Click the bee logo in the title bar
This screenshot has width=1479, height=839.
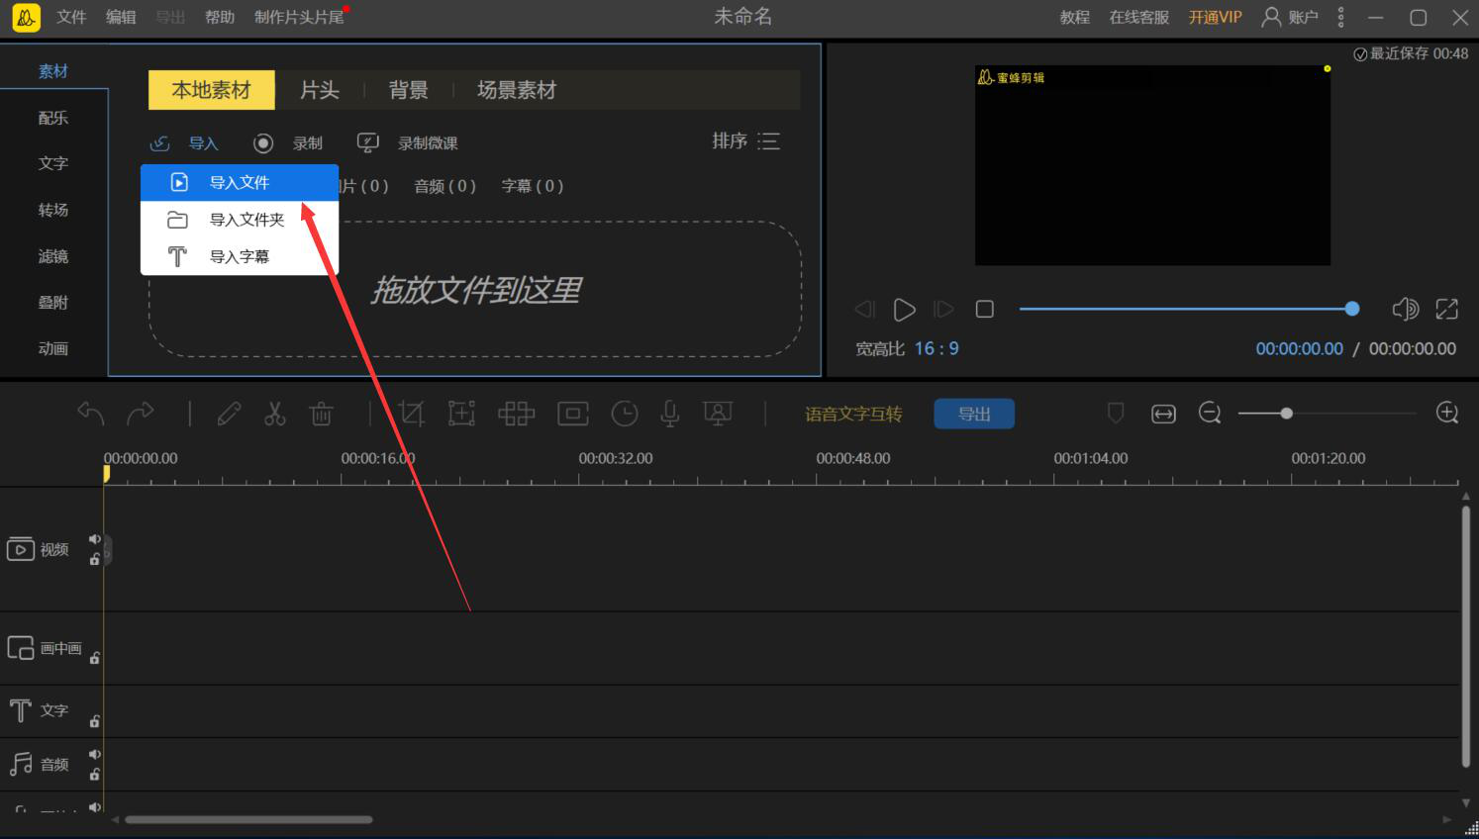[26, 18]
